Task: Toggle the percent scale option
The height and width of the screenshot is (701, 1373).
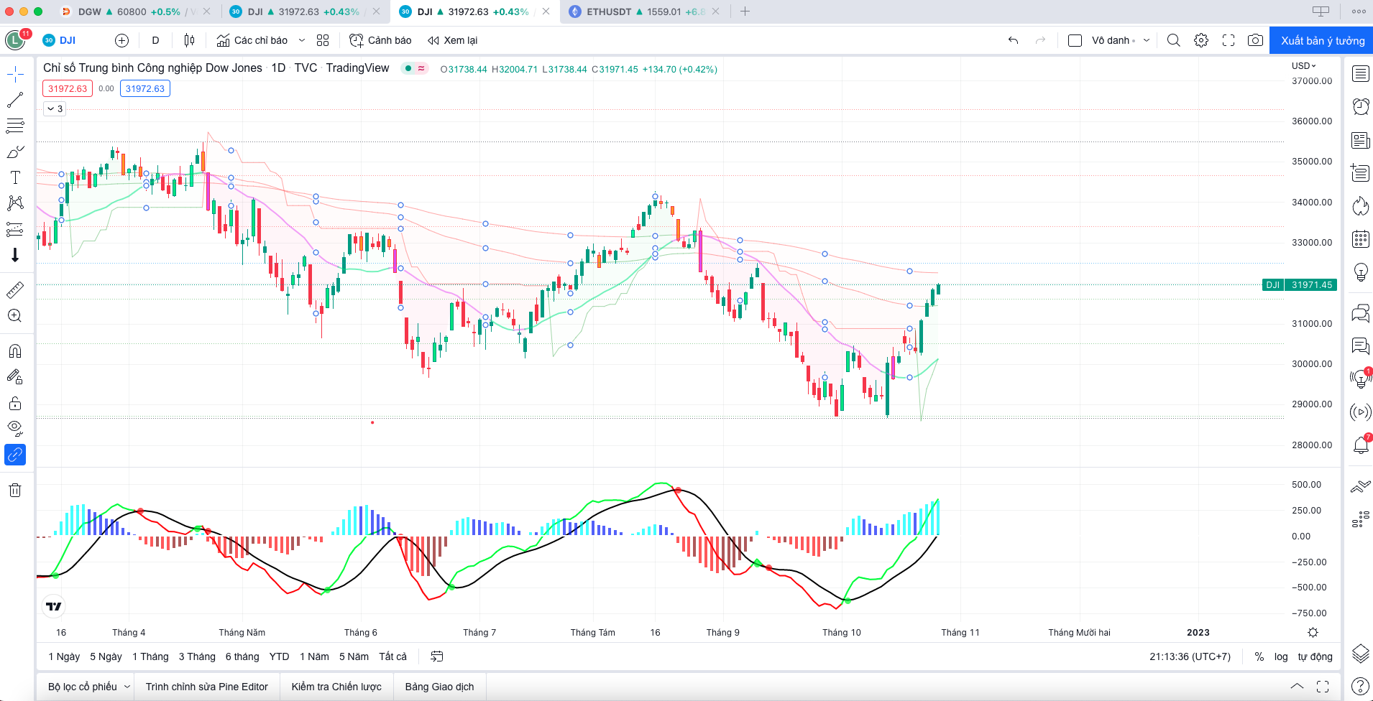Action: click(1259, 656)
